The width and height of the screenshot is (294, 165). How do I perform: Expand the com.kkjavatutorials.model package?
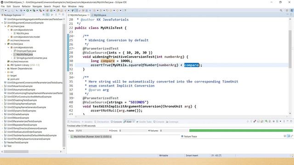tap(8, 37)
